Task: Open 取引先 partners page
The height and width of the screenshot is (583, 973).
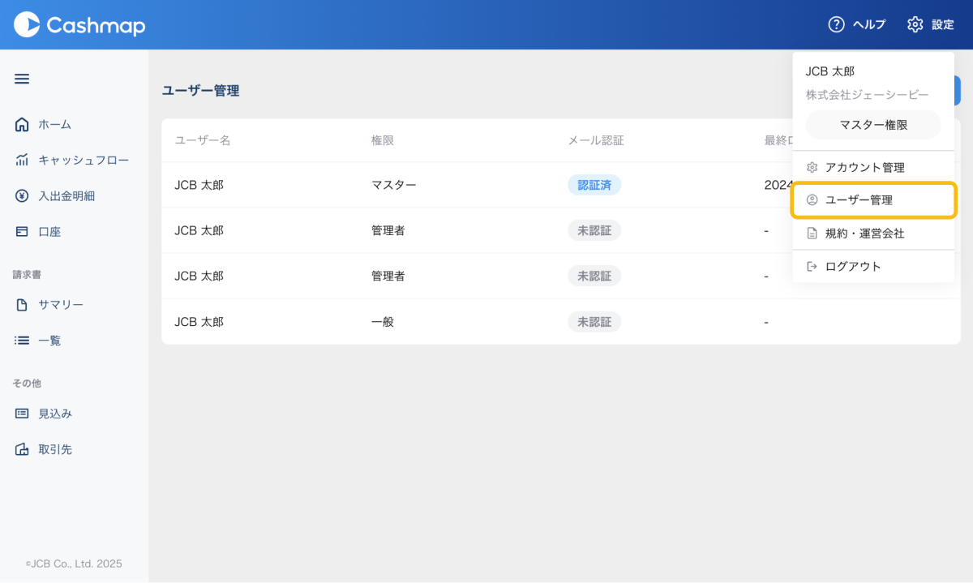Action: (54, 449)
